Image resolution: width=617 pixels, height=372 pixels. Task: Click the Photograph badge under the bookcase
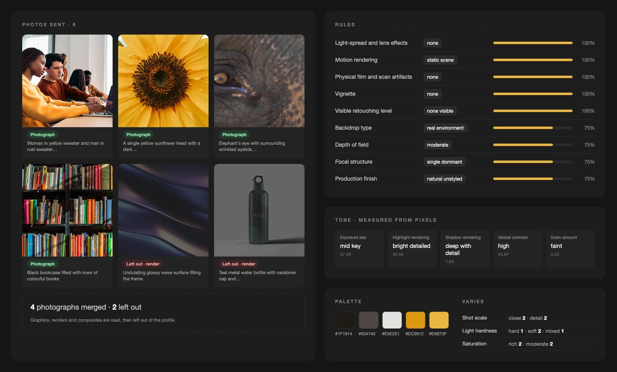43,264
